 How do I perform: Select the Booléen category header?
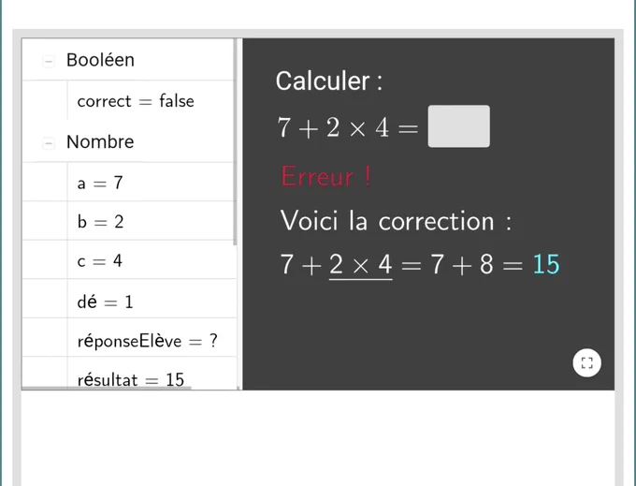100,60
